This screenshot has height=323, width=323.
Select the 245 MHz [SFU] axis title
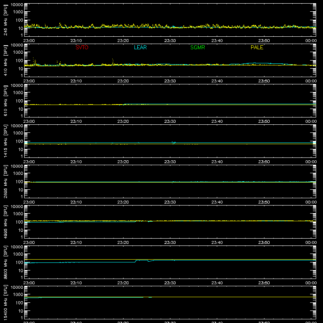pyautogui.click(x=6, y=20)
